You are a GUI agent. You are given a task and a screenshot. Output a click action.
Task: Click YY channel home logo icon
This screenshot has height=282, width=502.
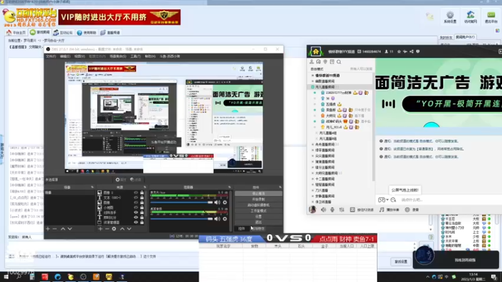click(x=316, y=51)
